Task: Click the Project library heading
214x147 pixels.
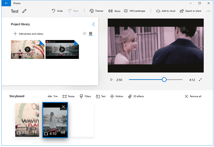Action: (20, 24)
